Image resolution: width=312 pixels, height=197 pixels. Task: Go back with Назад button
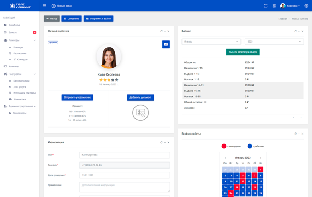(51, 19)
